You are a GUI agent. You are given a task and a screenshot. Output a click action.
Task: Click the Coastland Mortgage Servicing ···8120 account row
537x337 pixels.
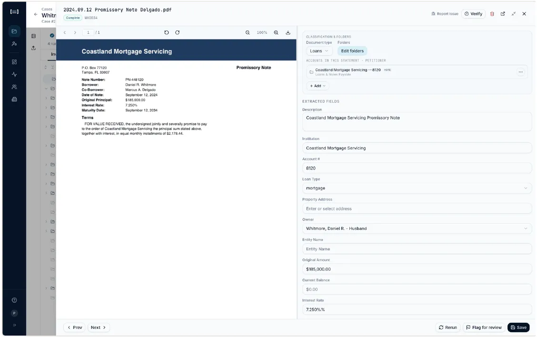pos(417,72)
